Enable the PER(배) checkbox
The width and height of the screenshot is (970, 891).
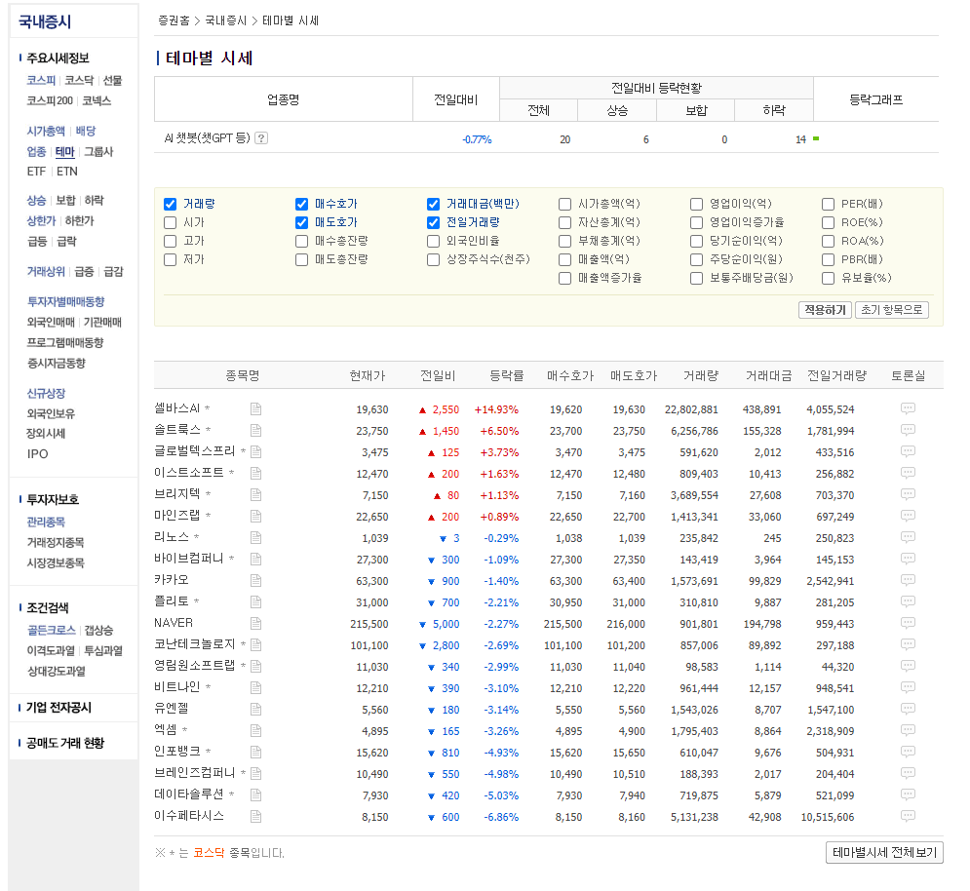pyautogui.click(x=829, y=204)
